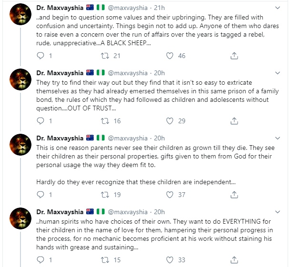Viewport: 290px width, 267px height.
Task: Like the tweet with 37 likes
Action: pyautogui.click(x=170, y=195)
